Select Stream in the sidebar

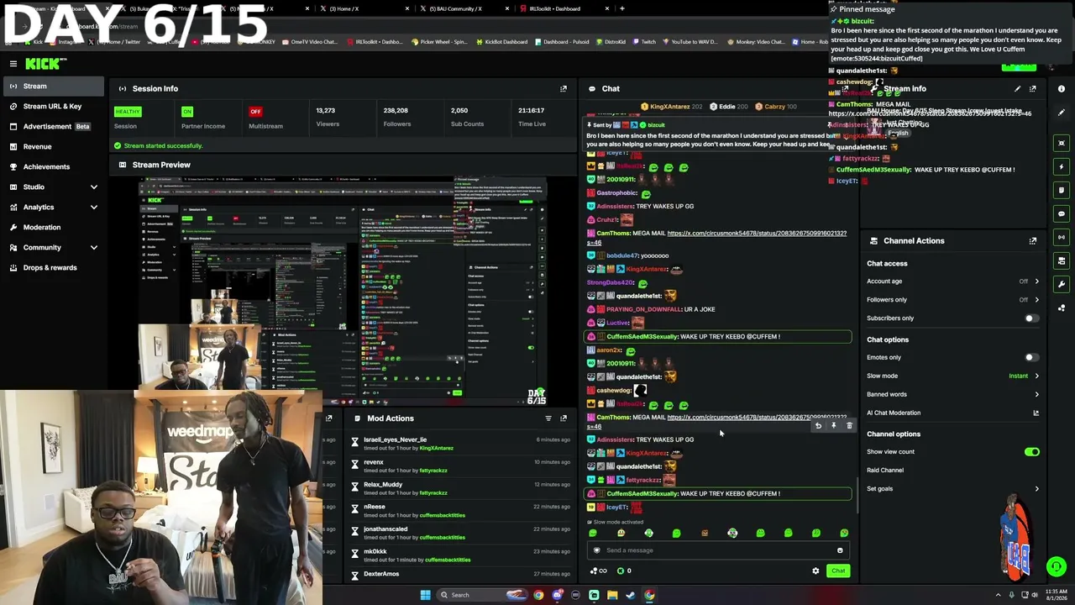pos(53,86)
